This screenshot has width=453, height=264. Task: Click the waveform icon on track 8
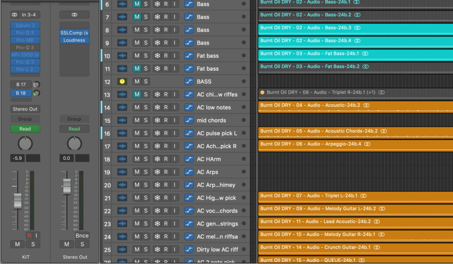(x=122, y=30)
